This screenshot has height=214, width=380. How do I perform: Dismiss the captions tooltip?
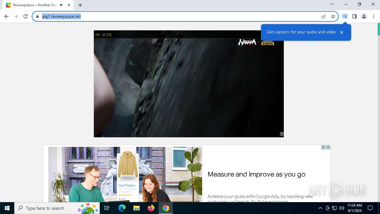(x=342, y=32)
